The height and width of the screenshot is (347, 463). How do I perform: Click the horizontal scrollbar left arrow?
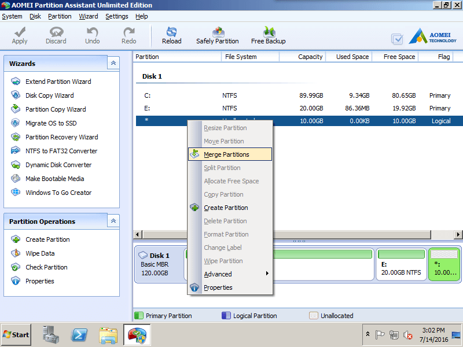(x=137, y=235)
